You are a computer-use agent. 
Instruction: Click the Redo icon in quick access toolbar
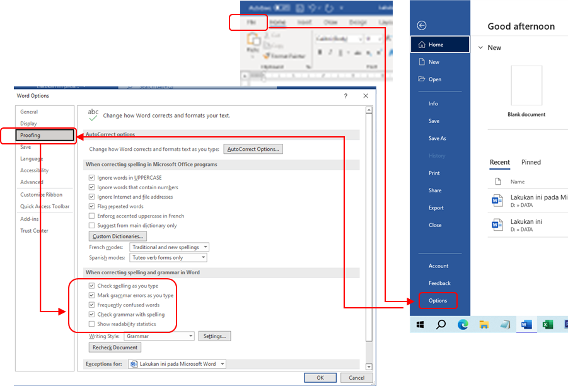point(329,8)
